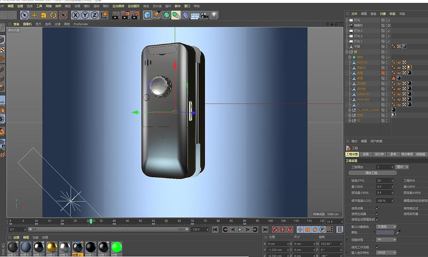Switch to the 动力学 tab

(379, 154)
